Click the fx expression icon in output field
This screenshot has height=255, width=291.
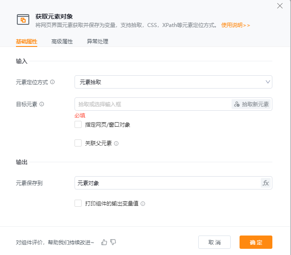266,183
